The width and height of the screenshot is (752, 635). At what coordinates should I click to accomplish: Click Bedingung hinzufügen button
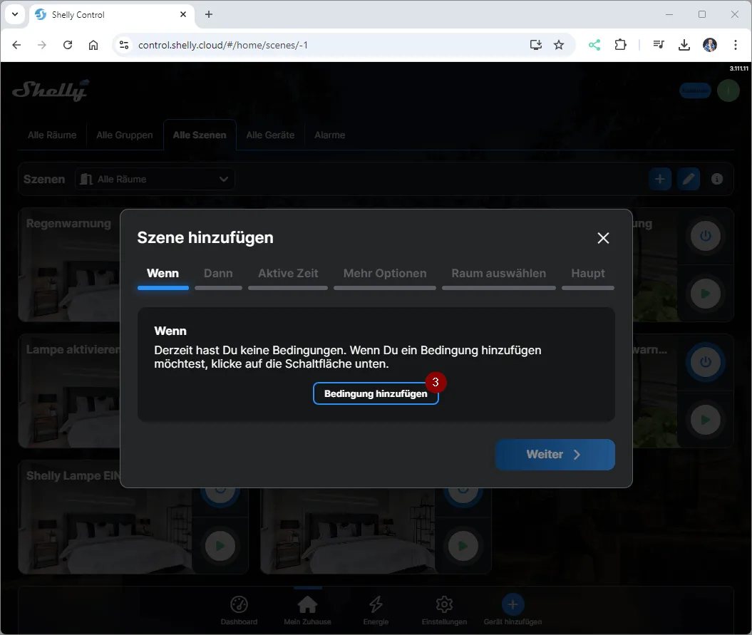[376, 393]
